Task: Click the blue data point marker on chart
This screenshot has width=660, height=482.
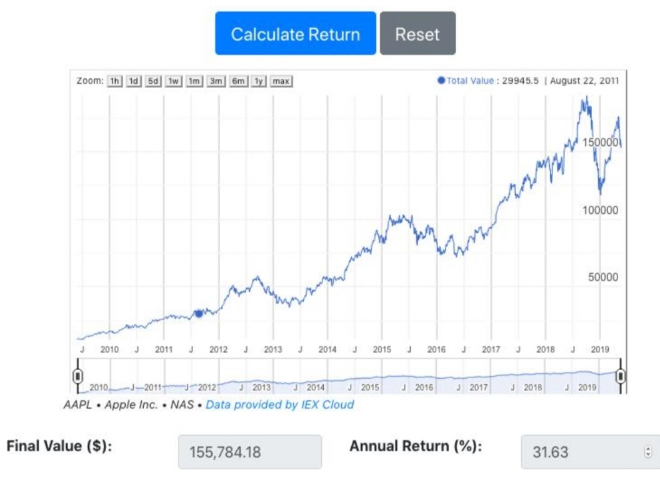Action: pyautogui.click(x=199, y=313)
